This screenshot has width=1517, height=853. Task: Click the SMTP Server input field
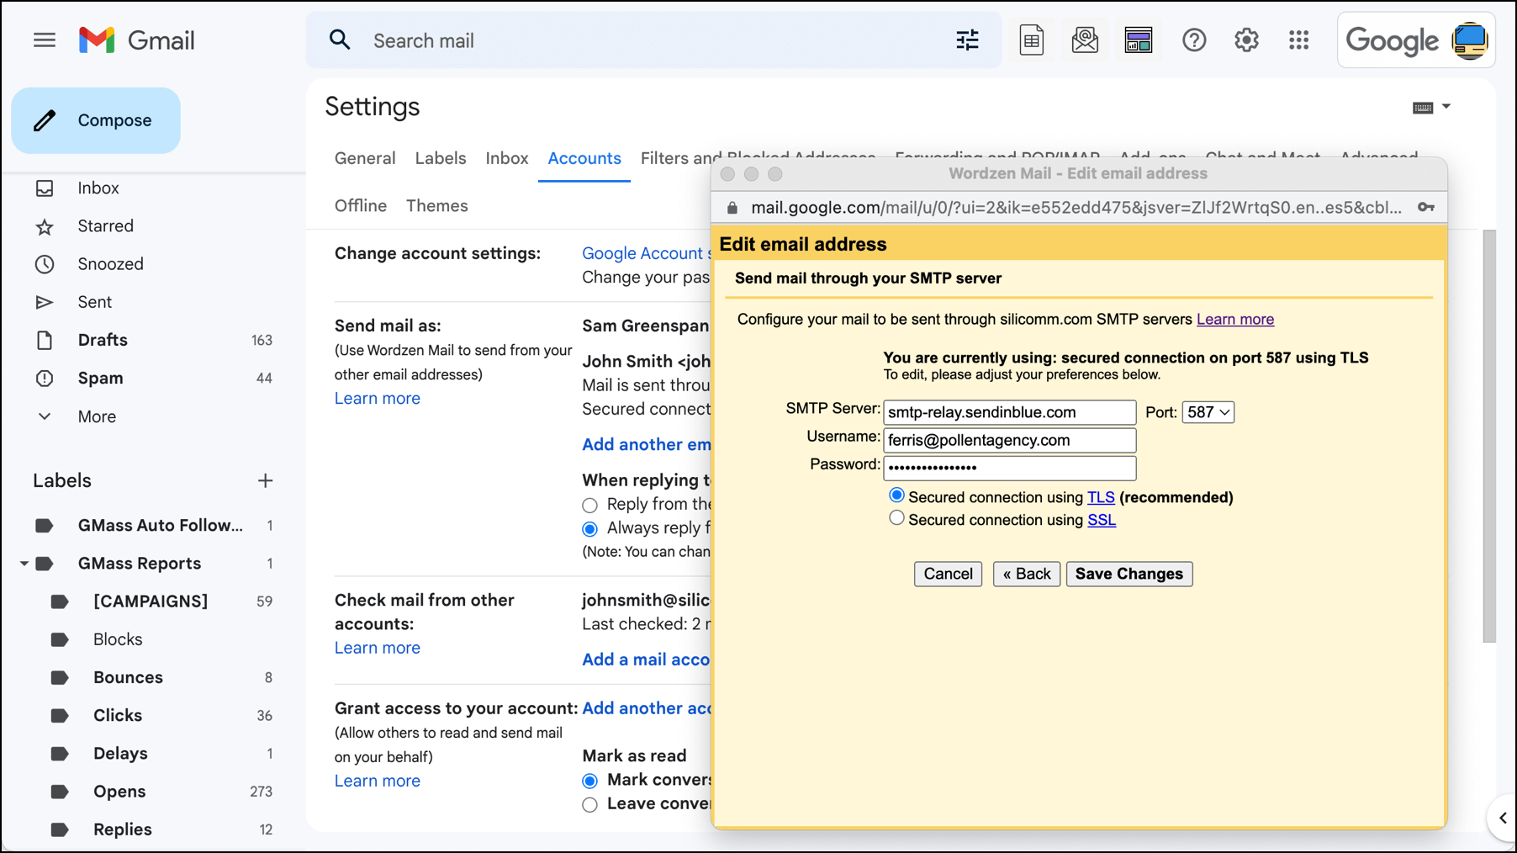pos(1009,412)
